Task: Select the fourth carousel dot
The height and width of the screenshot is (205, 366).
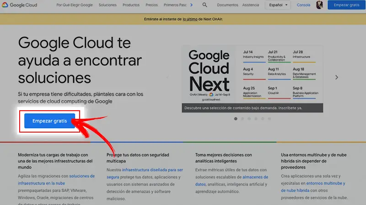Action: tap(256, 119)
